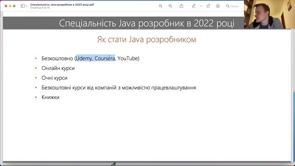Click the bullet 'Безкоштовні курси від компаній'
This screenshot has height=166, width=295.
pyautogui.click(x=119, y=88)
